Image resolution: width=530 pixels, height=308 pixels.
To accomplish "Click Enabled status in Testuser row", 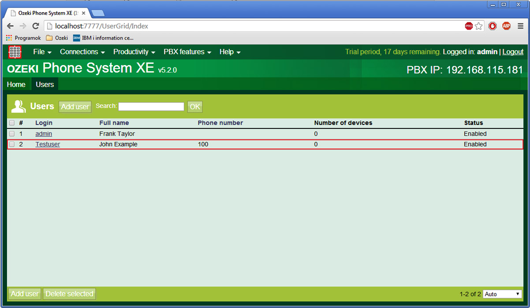I will 475,144.
